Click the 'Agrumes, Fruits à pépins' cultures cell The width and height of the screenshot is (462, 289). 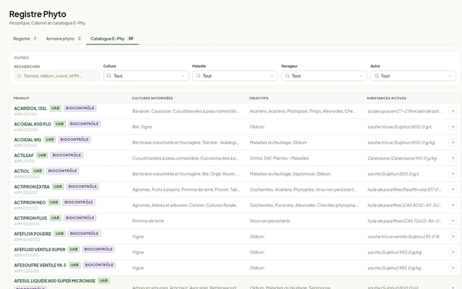tap(186, 189)
